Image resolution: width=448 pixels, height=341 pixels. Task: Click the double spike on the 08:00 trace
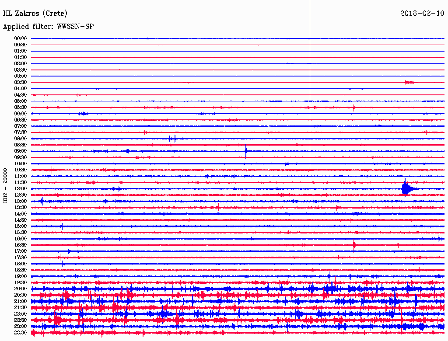[172, 139]
